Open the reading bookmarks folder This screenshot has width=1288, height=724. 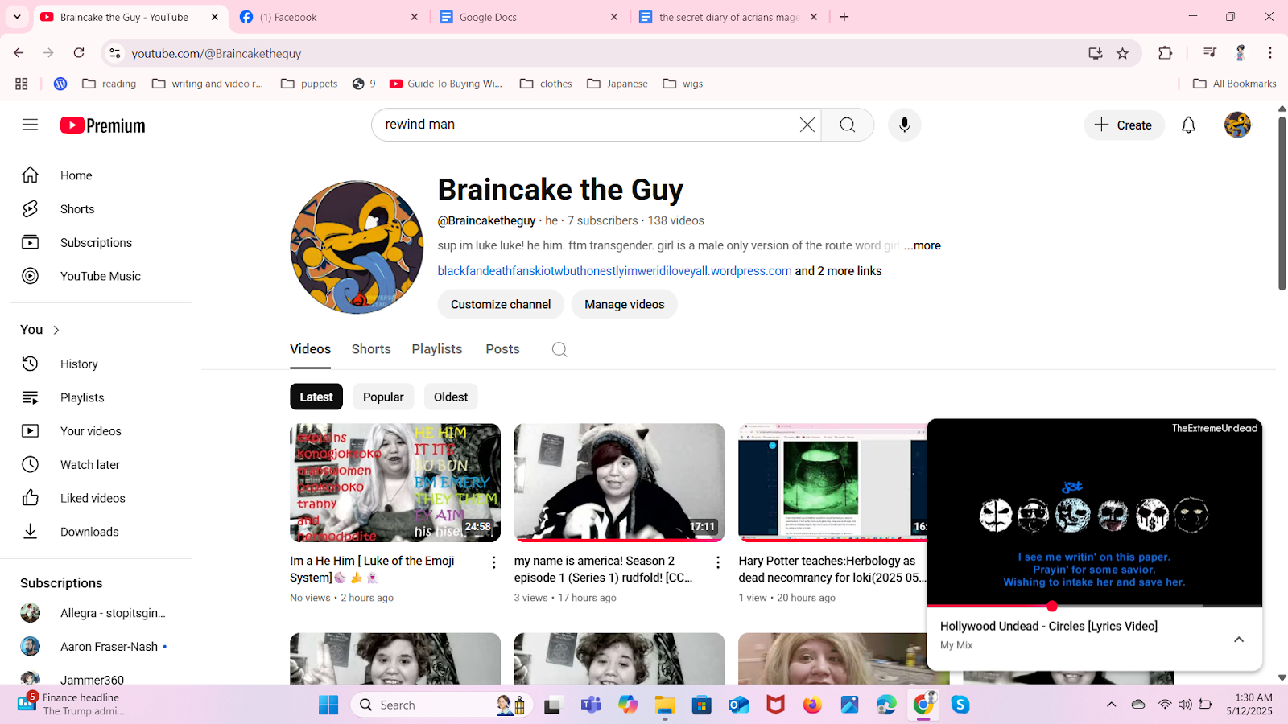[109, 84]
